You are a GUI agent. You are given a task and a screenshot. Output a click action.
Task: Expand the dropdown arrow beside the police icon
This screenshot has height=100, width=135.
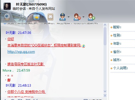(68, 17)
